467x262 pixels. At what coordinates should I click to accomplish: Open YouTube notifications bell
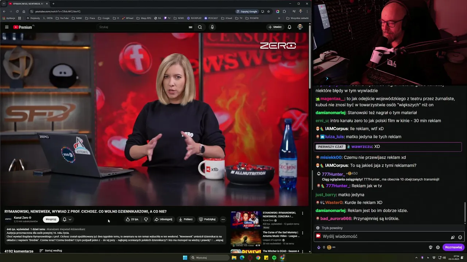(x=289, y=27)
